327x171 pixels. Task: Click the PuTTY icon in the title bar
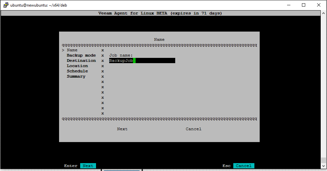click(6, 5)
